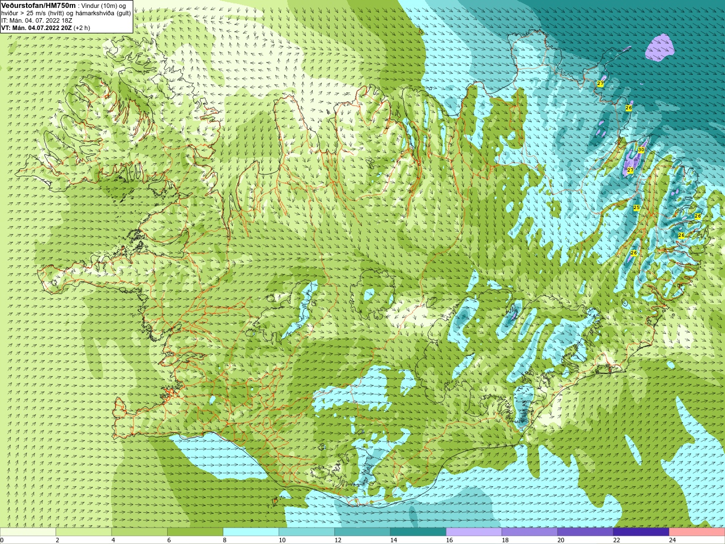Viewport: 725px width, 544px height.
Task: Click the legend tick label '12'
Action: (x=338, y=540)
